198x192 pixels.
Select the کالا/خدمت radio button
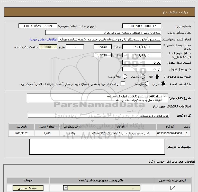pyautogui.click(x=125, y=77)
